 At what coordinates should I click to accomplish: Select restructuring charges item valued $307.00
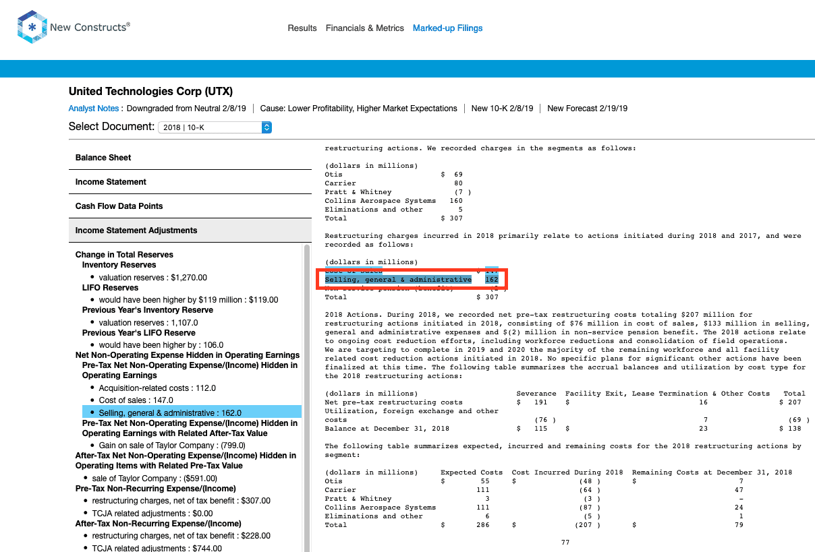coord(181,501)
